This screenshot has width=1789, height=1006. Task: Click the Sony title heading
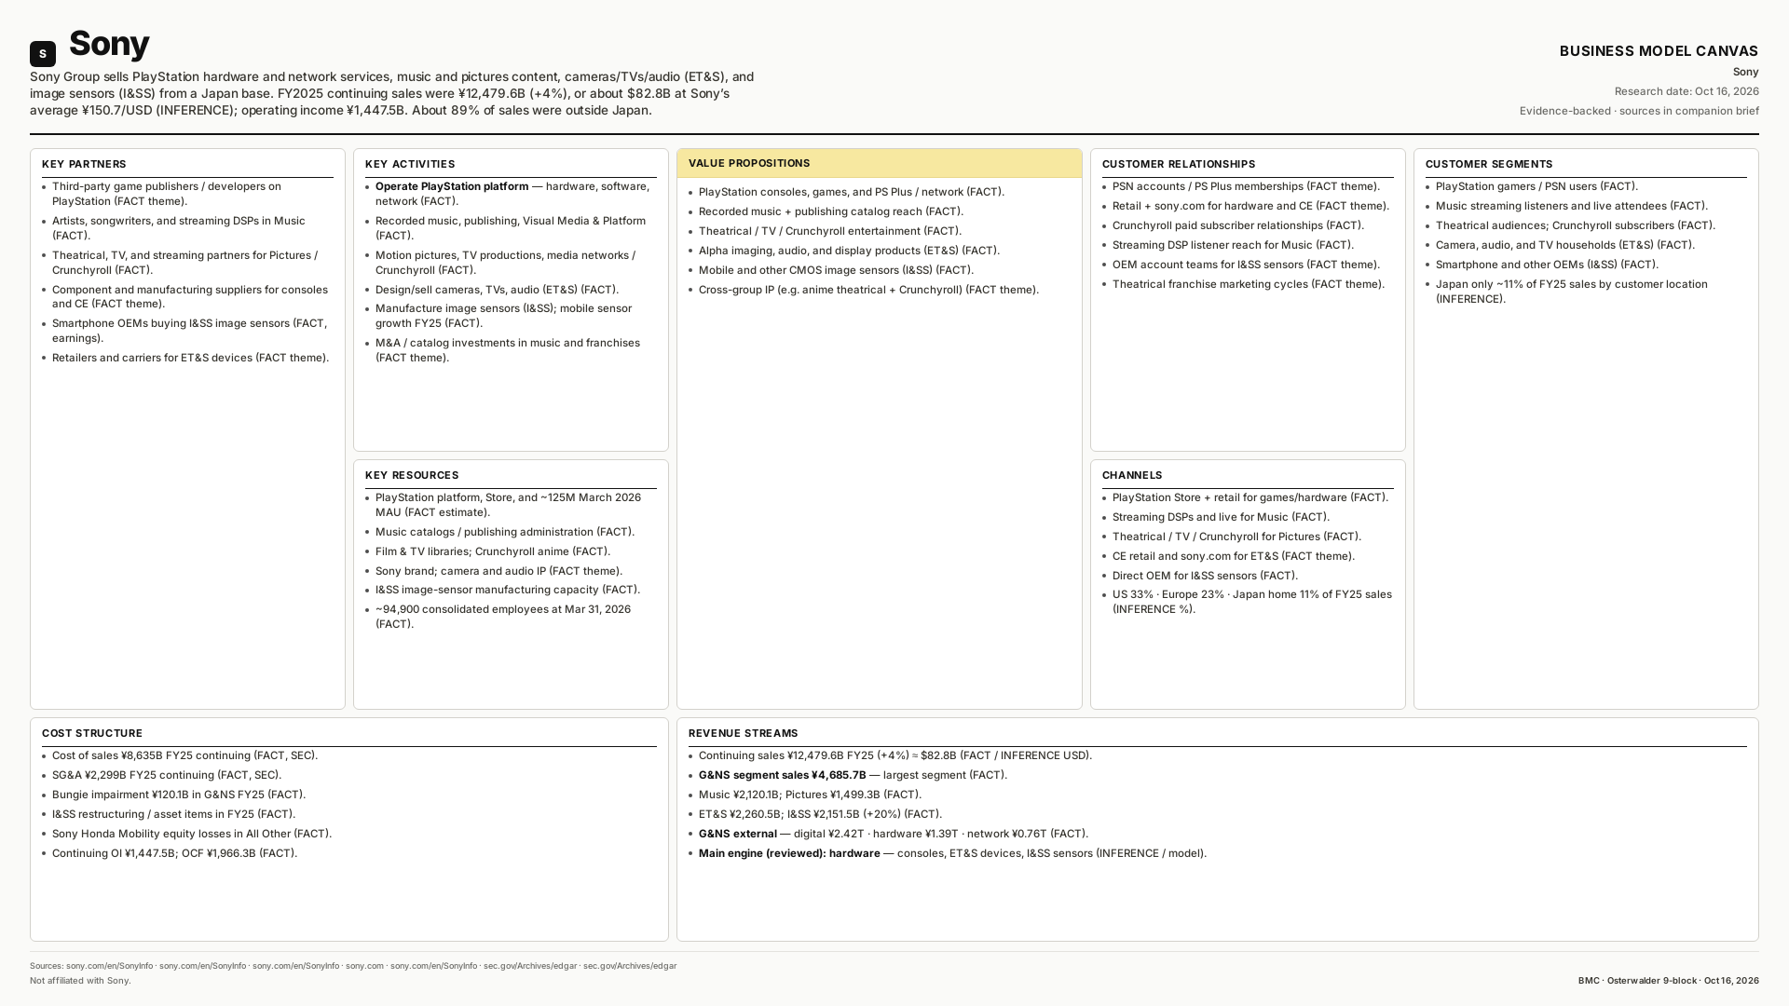point(109,44)
